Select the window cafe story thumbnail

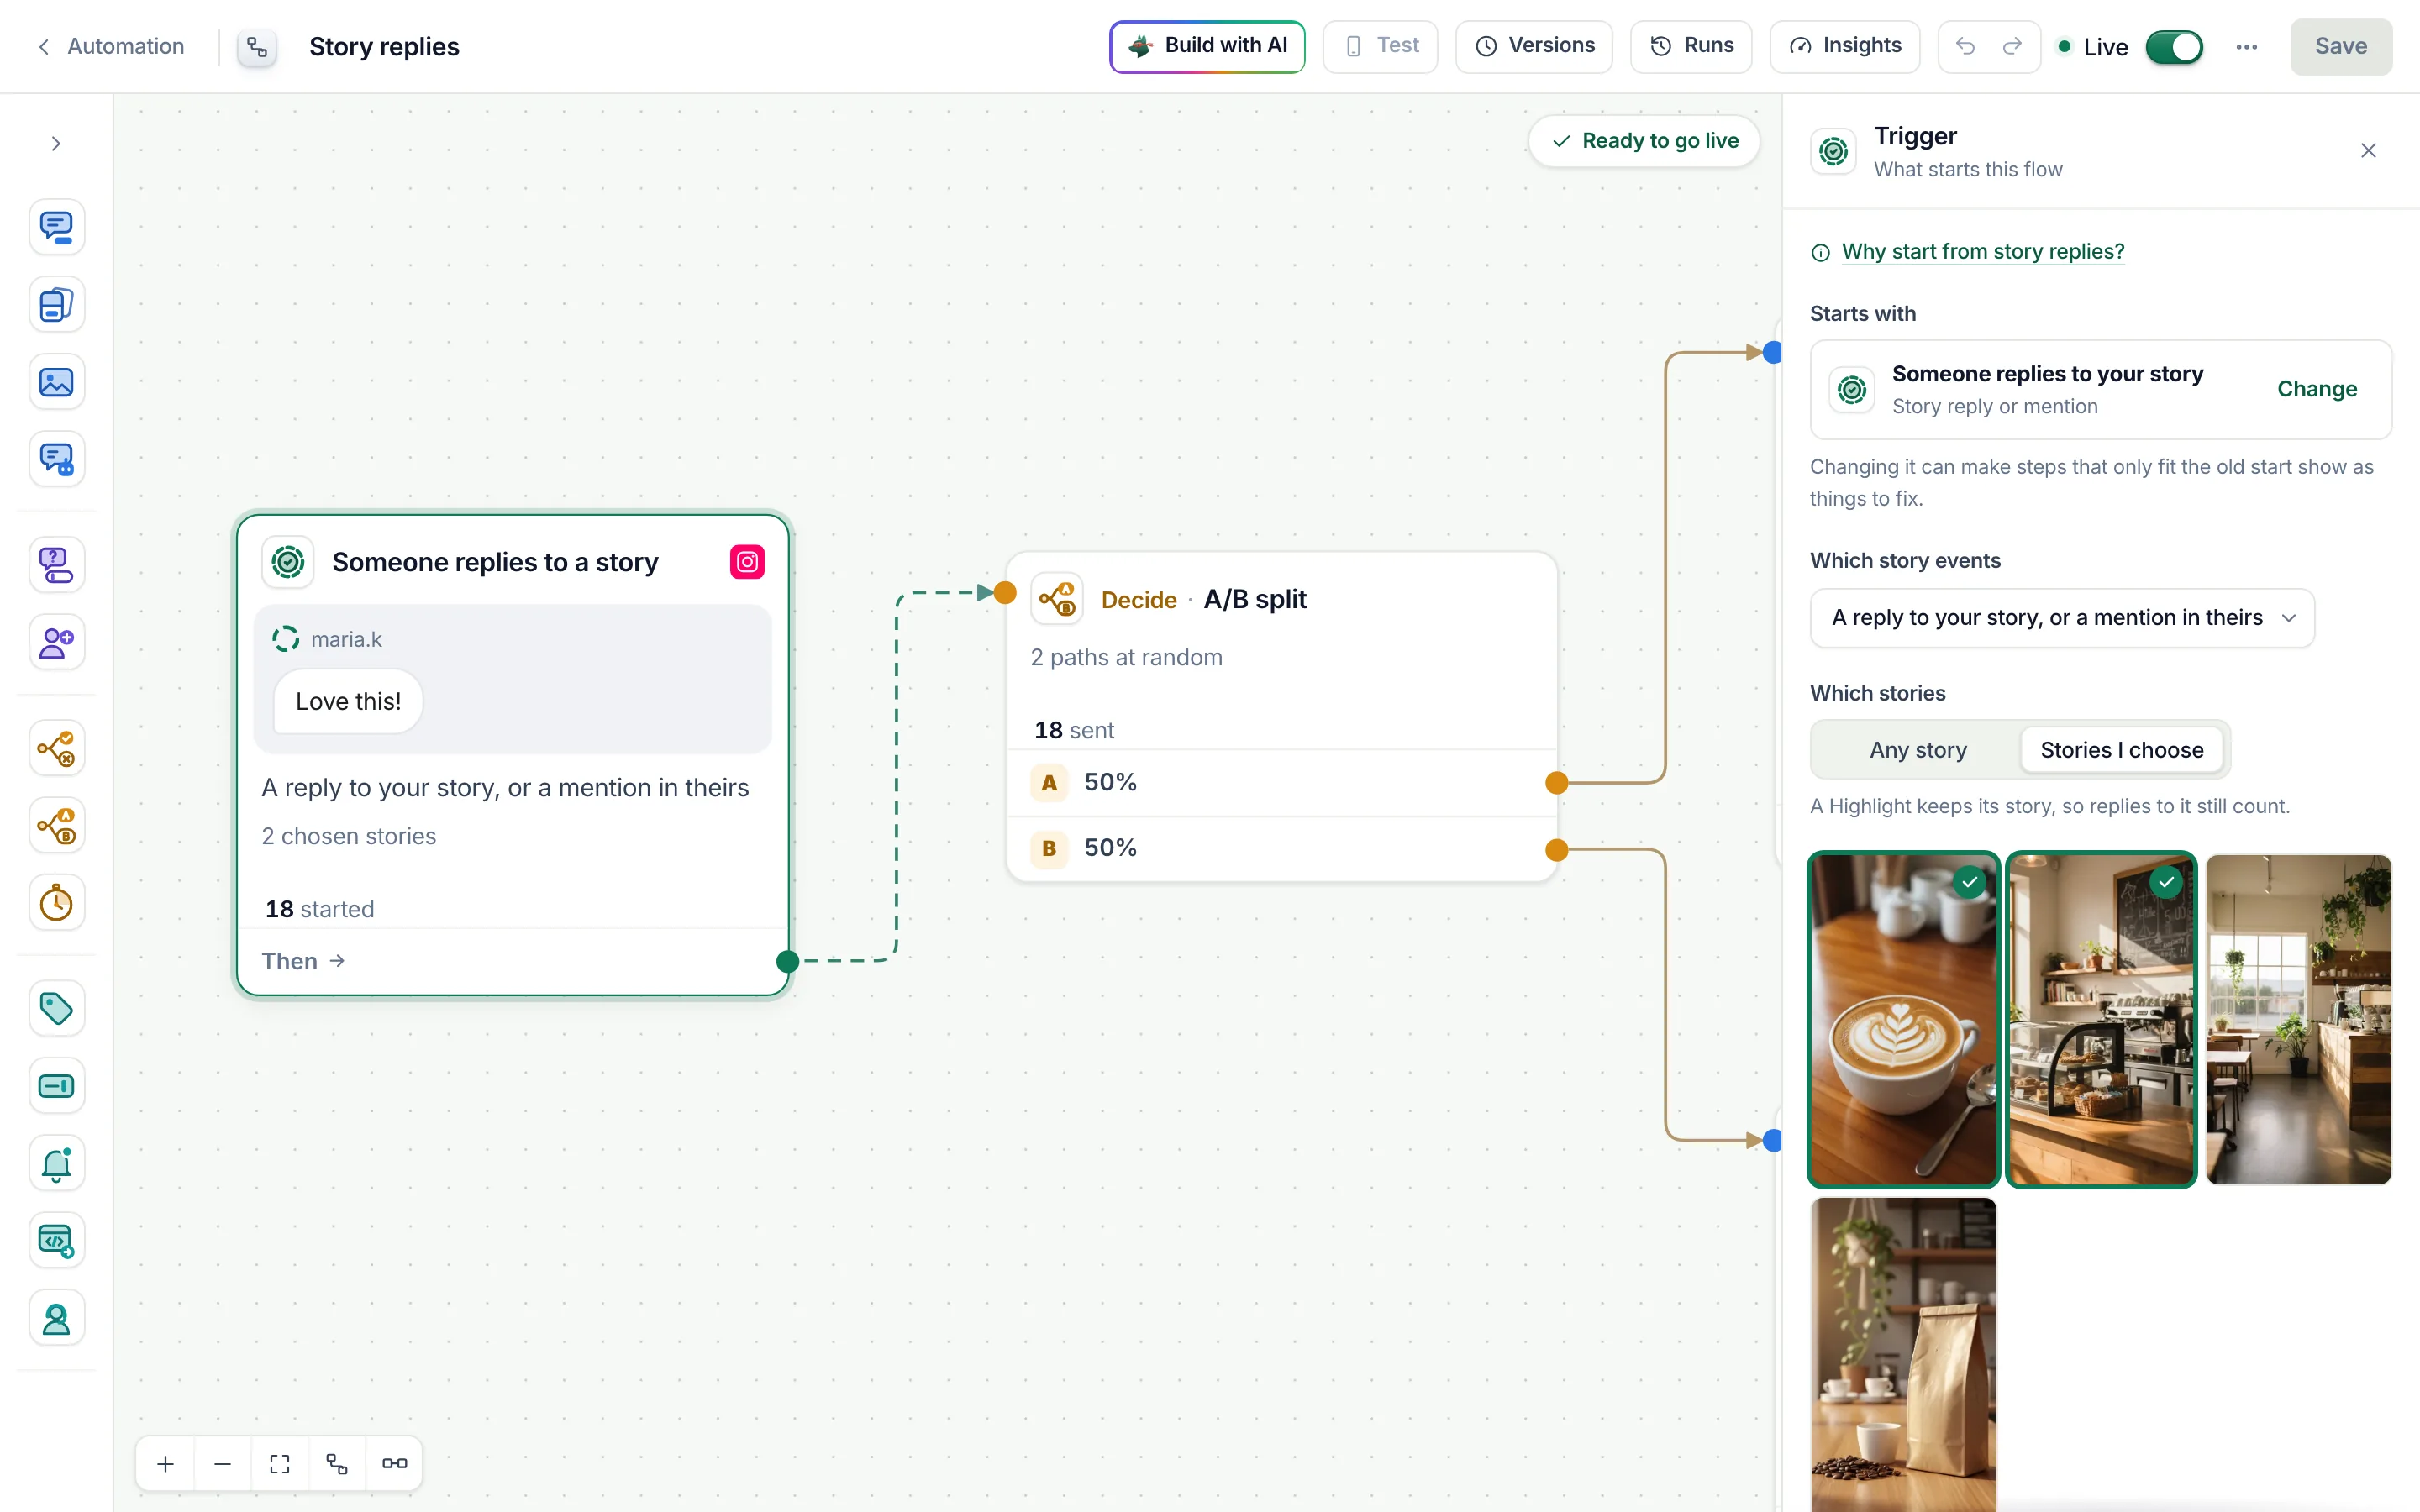click(x=2298, y=1019)
